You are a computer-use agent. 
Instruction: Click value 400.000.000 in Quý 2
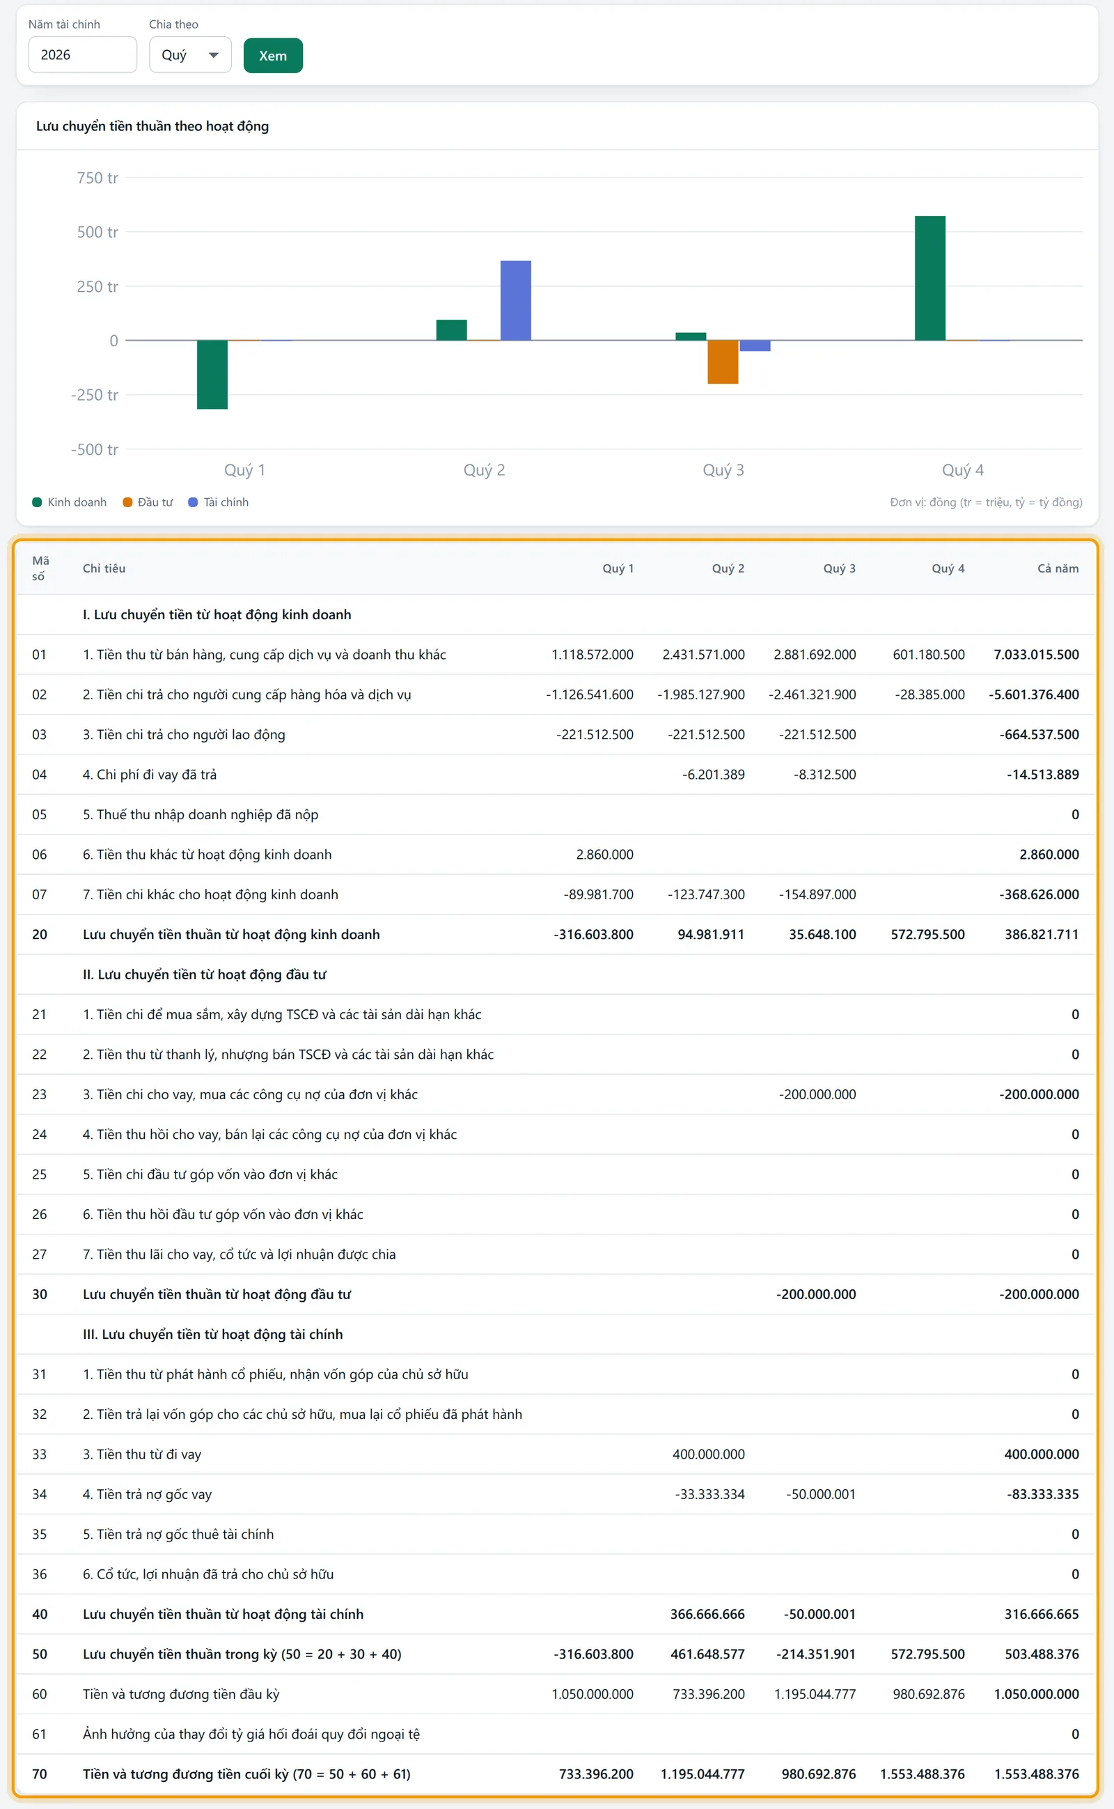(708, 1454)
